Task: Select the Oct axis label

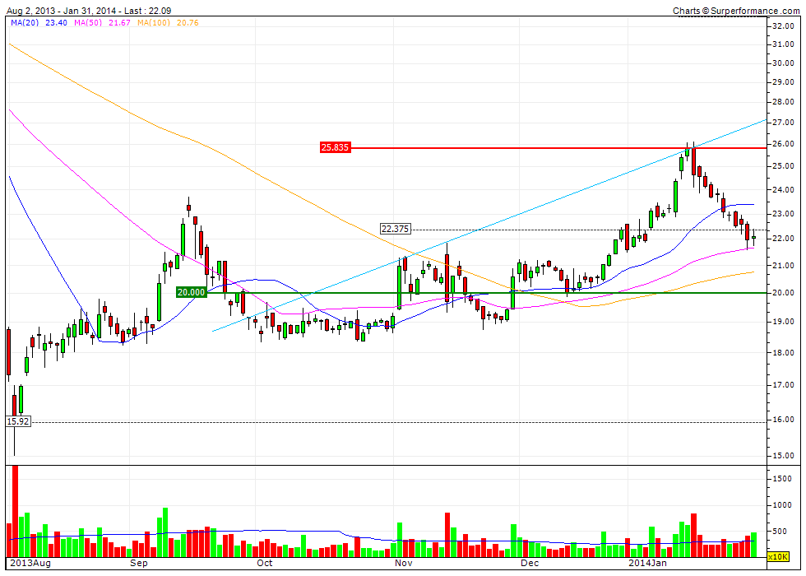Action: point(264,563)
